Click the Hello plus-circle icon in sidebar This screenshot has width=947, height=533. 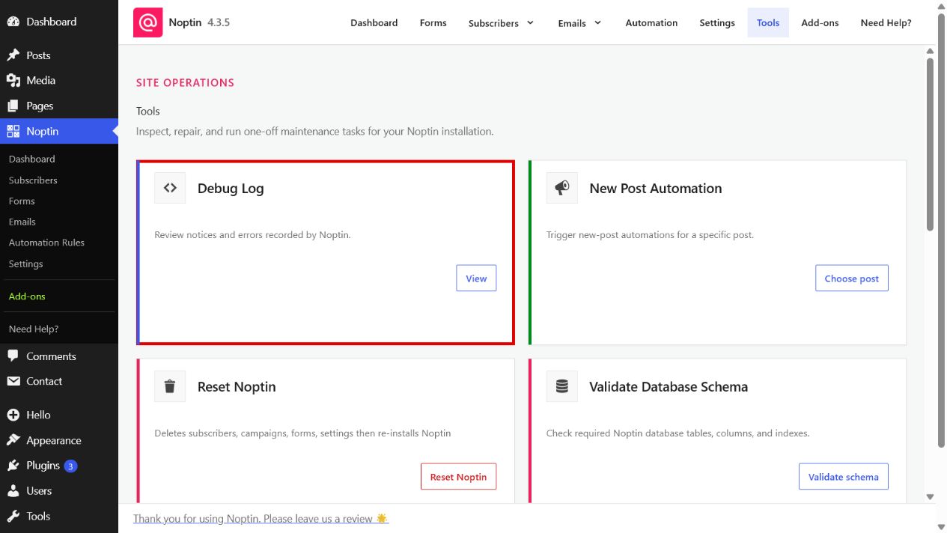coord(13,415)
